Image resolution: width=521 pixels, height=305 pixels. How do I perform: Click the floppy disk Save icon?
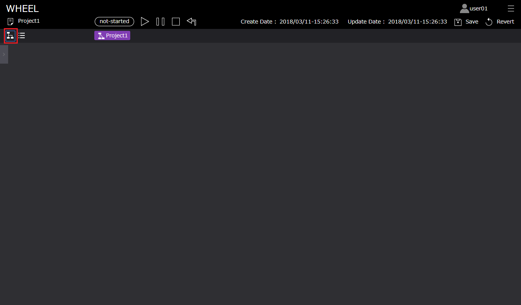[458, 22]
